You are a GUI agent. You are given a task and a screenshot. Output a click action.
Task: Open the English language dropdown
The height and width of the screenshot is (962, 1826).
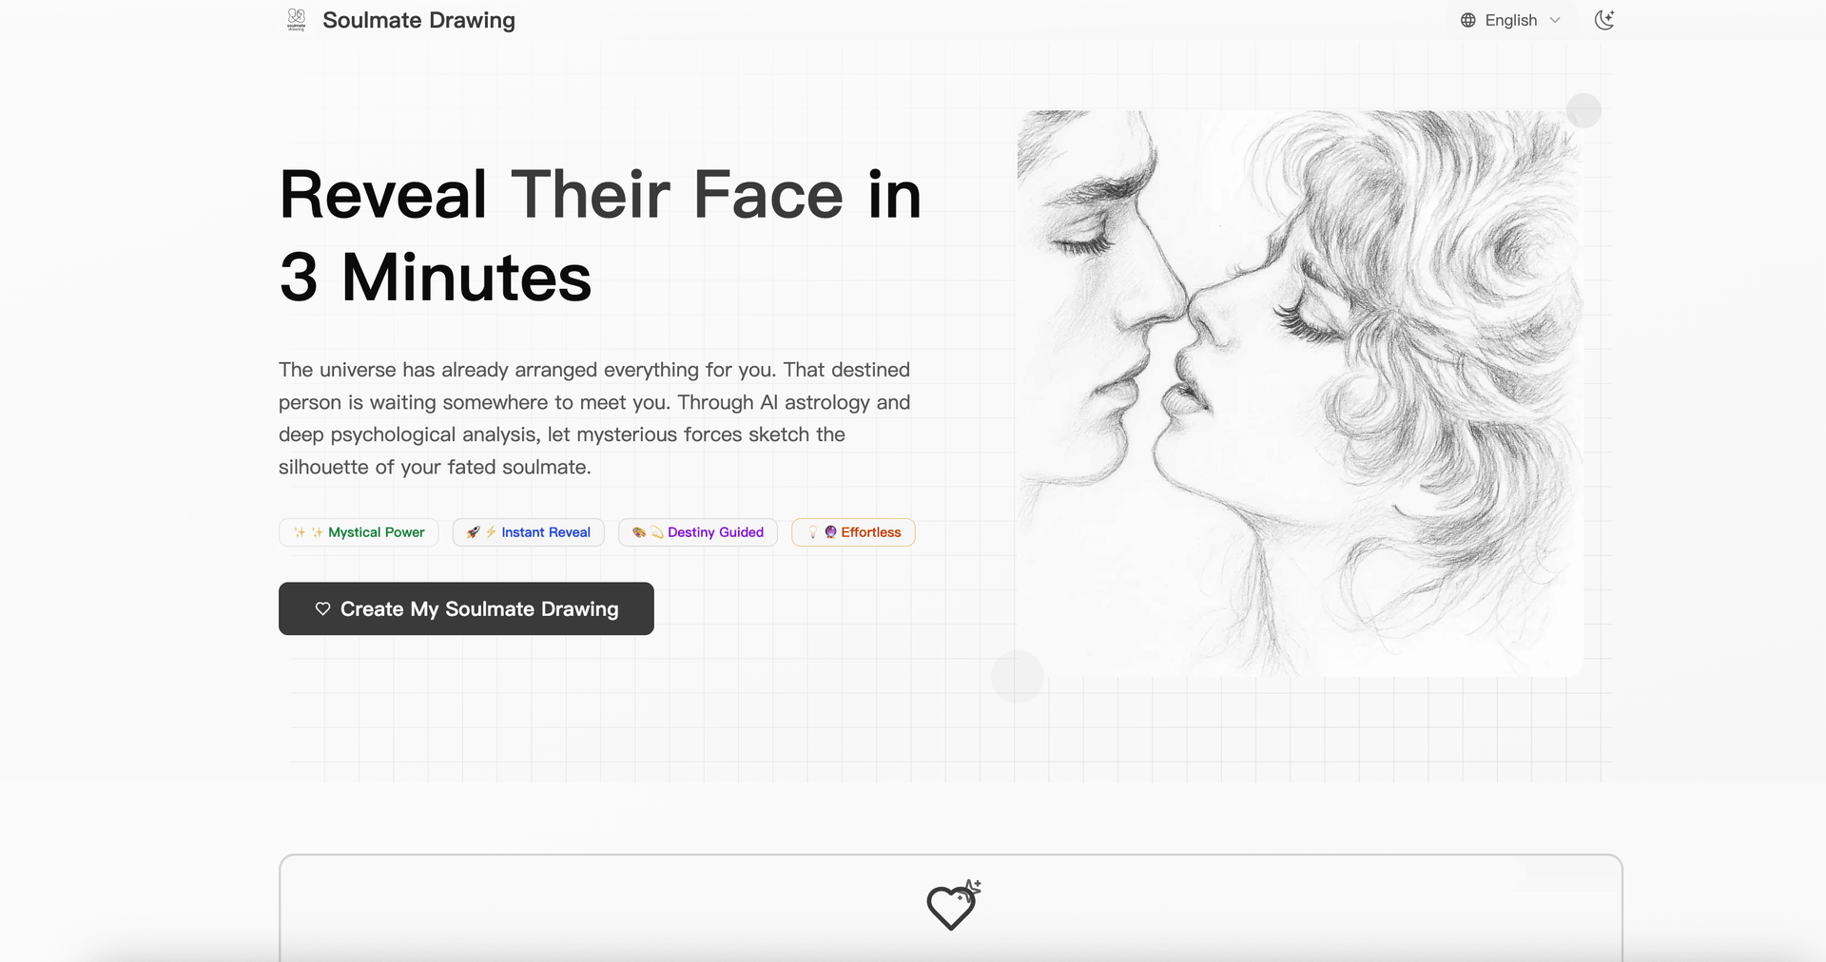coord(1510,20)
